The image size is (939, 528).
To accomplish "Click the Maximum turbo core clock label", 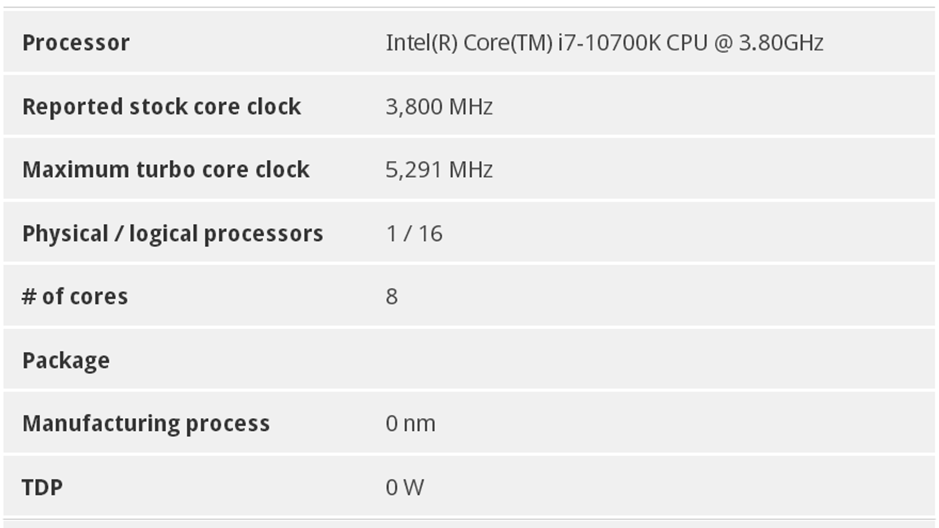I will point(165,170).
